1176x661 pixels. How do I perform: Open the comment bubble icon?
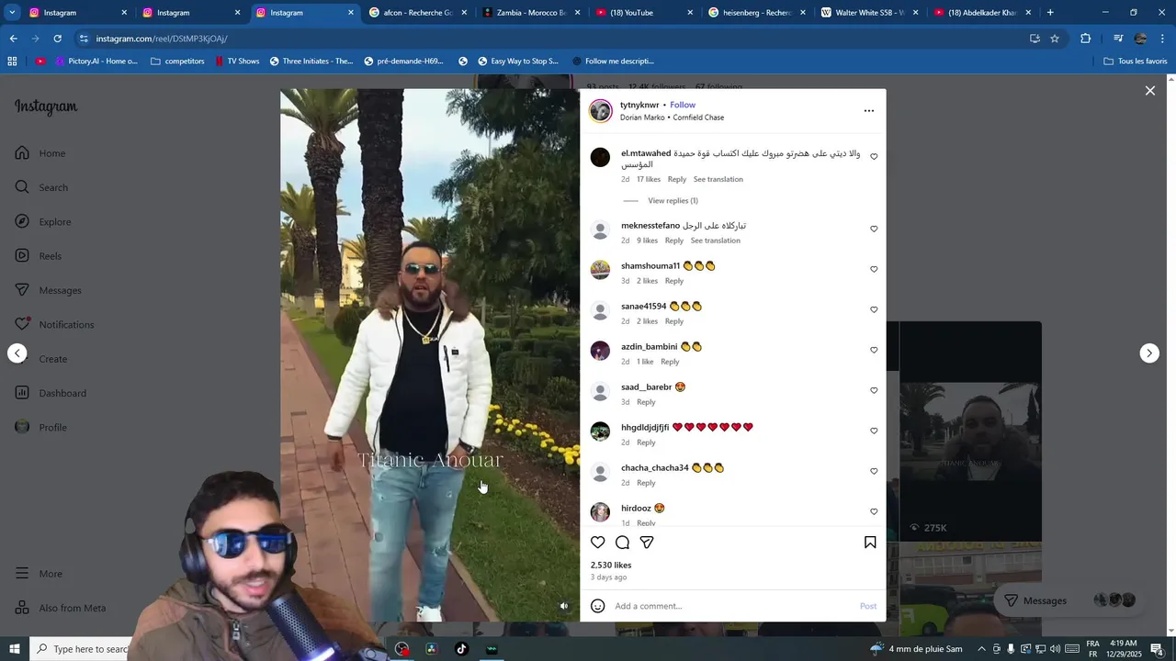(622, 543)
